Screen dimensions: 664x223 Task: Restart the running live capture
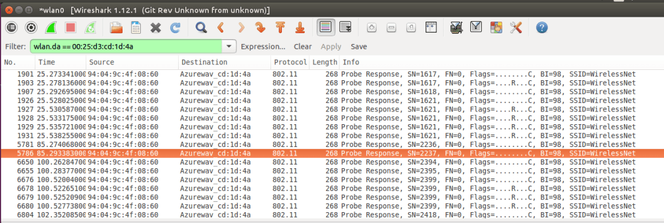click(91, 28)
